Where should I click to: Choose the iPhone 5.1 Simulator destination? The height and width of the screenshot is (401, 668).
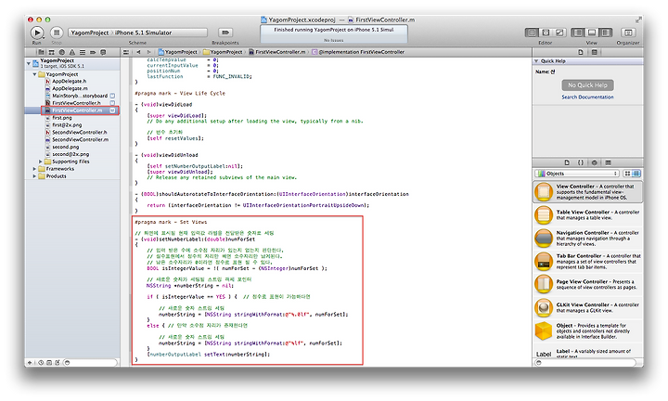(144, 32)
